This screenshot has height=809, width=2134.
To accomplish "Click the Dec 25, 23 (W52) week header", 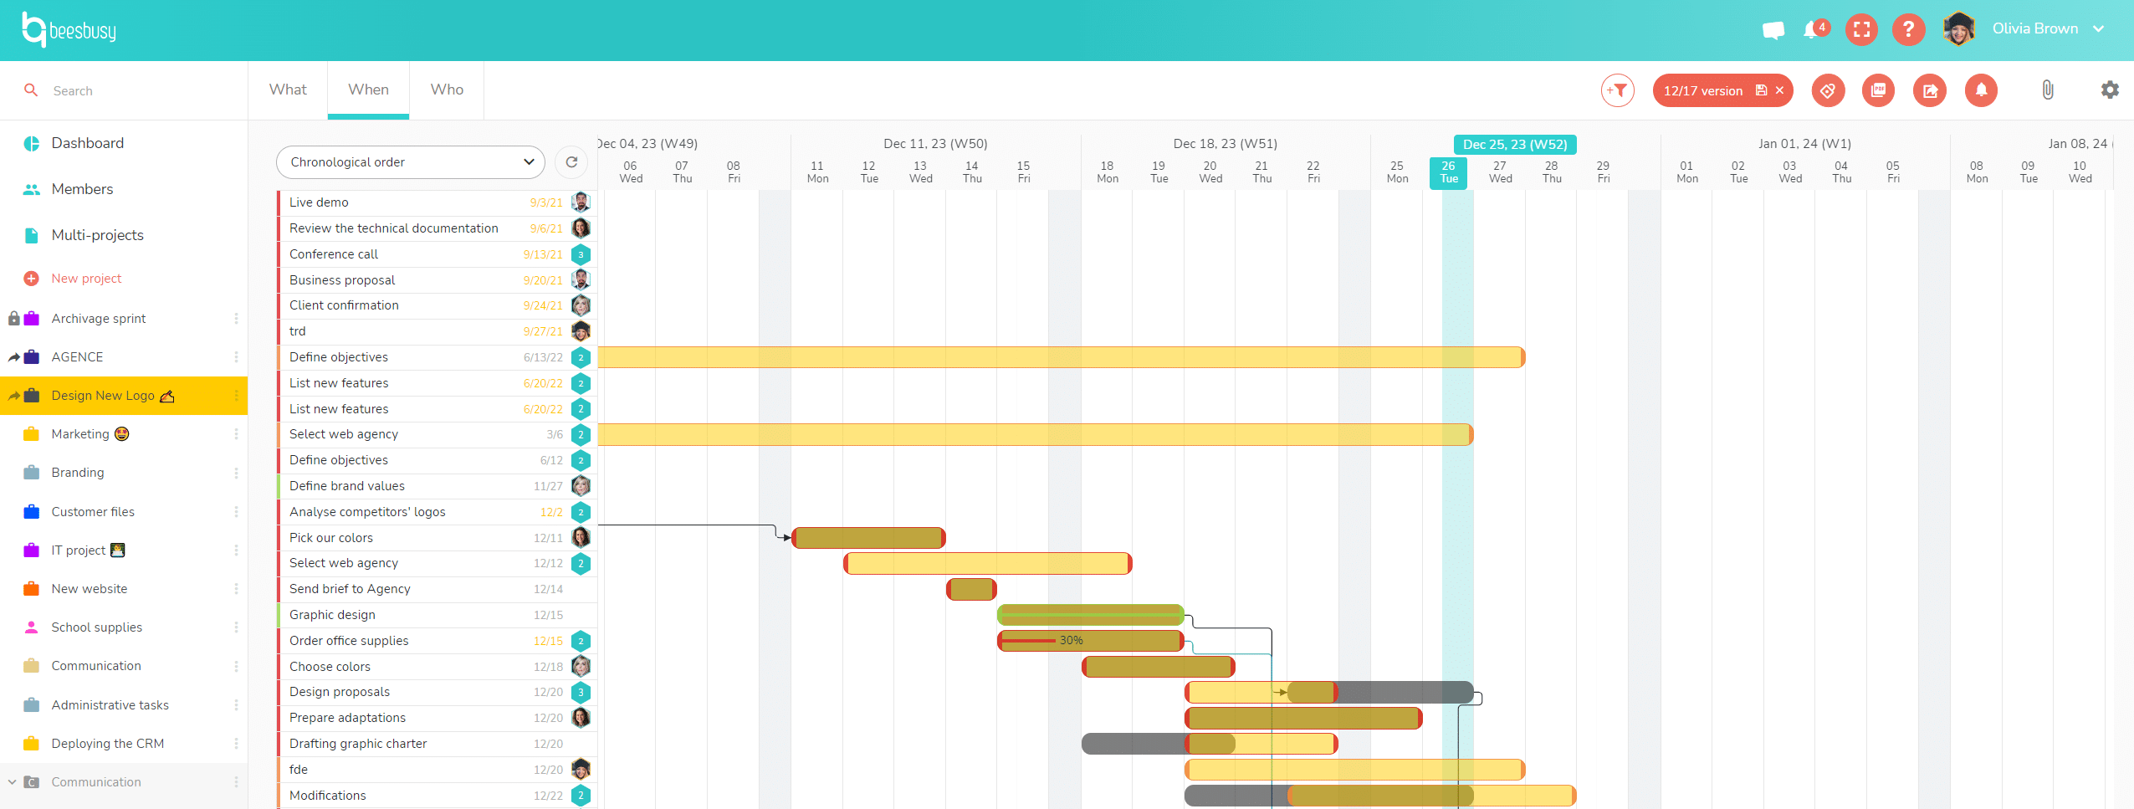I will 1515,145.
